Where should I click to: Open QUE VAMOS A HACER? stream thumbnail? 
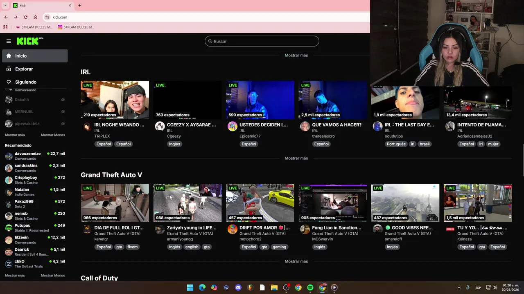(x=333, y=100)
